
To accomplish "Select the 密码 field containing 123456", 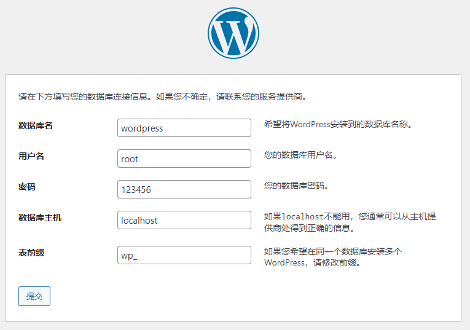I will 184,189.
